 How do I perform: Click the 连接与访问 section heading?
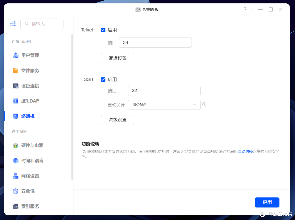tap(21, 41)
